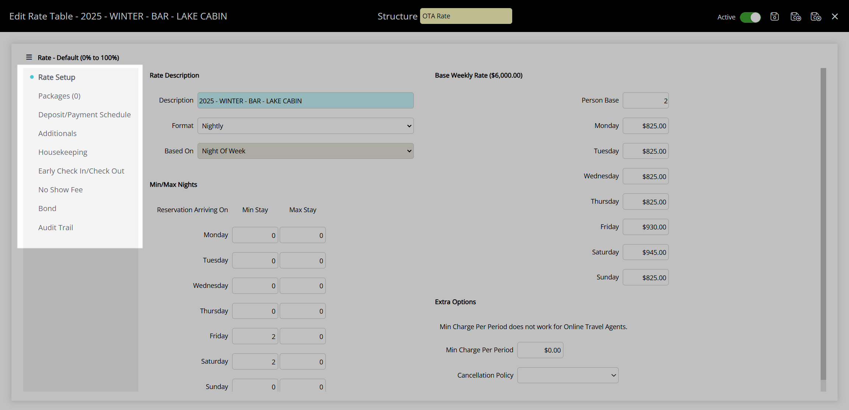The image size is (849, 410).
Task: Open Packages (0) section
Action: point(59,96)
